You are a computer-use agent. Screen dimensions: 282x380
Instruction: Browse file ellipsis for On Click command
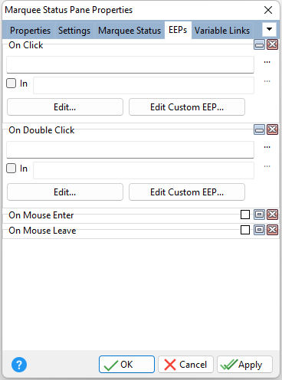coord(267,62)
